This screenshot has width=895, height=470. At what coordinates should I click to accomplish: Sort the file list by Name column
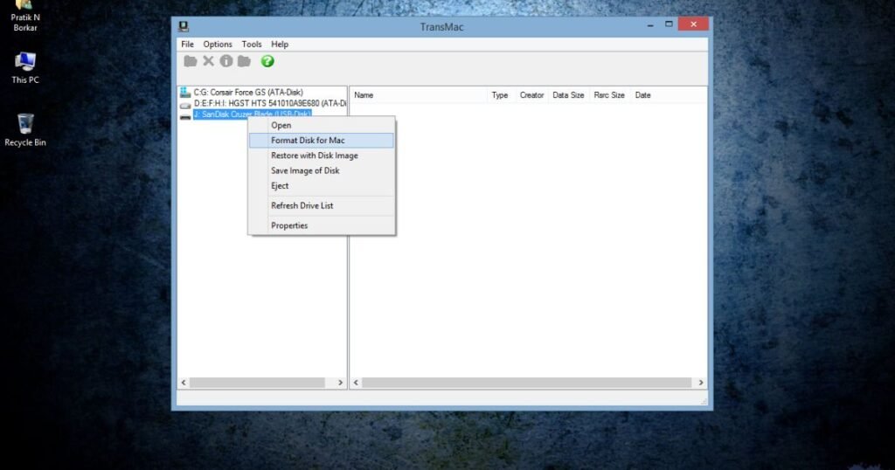(x=364, y=95)
